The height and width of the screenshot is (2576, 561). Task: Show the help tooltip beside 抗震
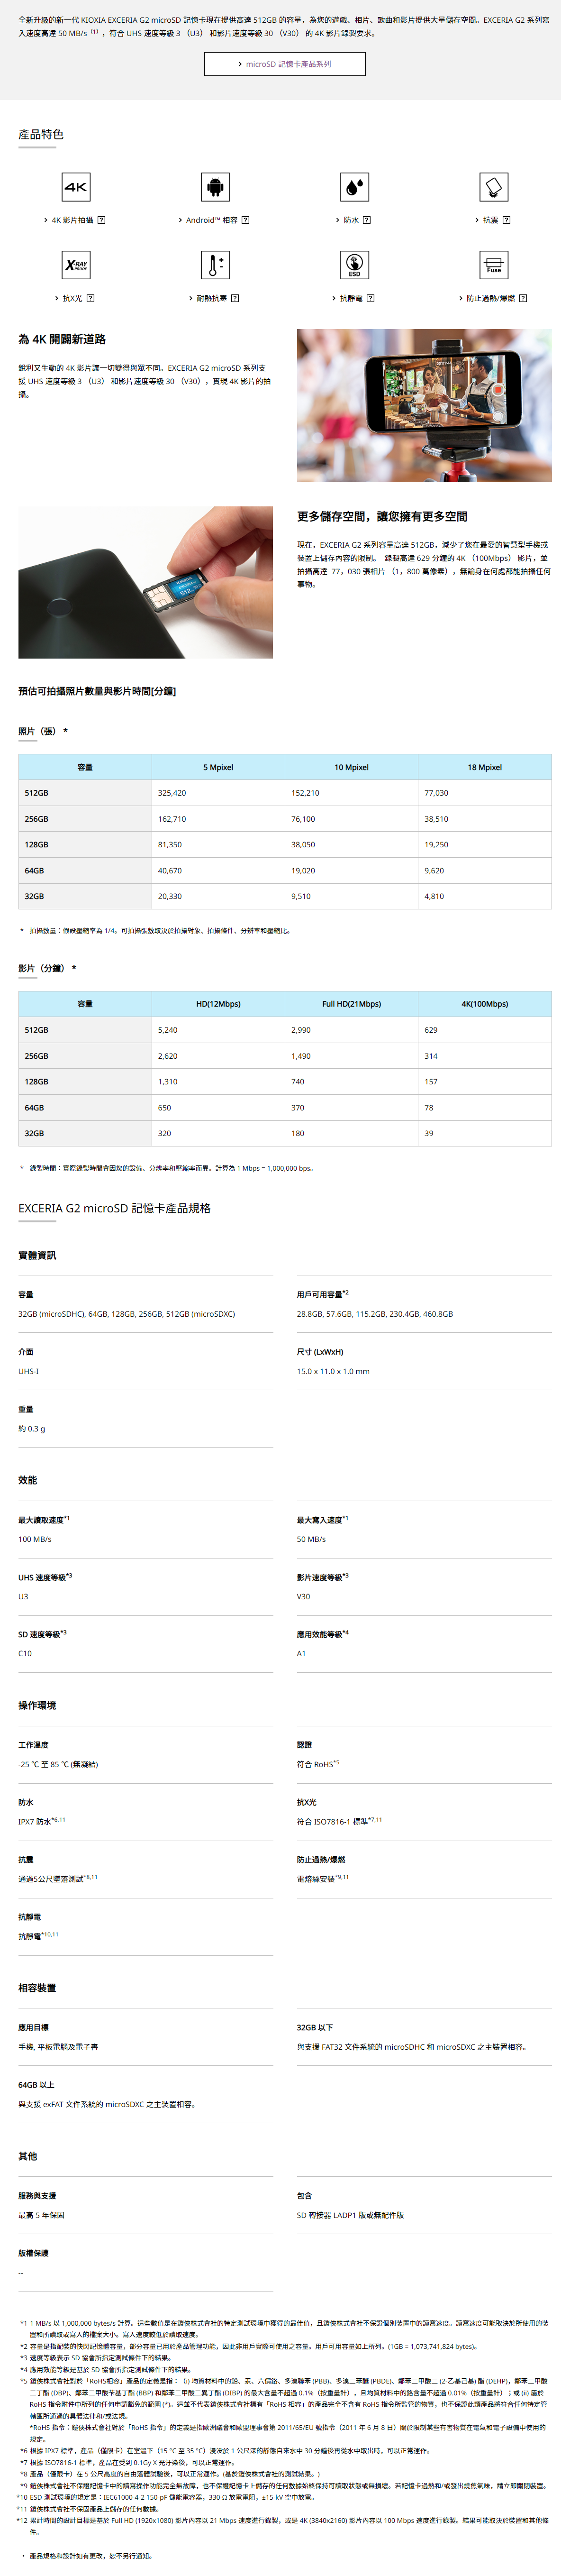point(506,220)
